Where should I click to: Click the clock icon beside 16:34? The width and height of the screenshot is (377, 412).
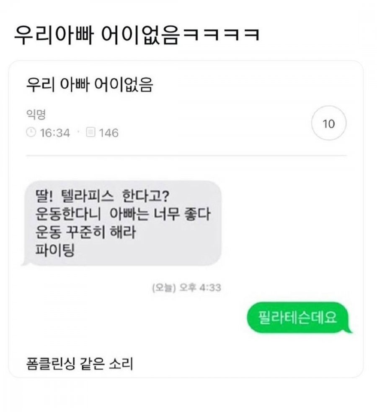pos(31,132)
